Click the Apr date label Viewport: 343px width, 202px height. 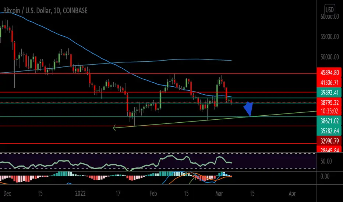pos(292,194)
